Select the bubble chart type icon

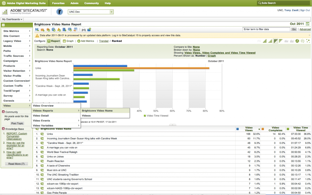tap(308, 41)
